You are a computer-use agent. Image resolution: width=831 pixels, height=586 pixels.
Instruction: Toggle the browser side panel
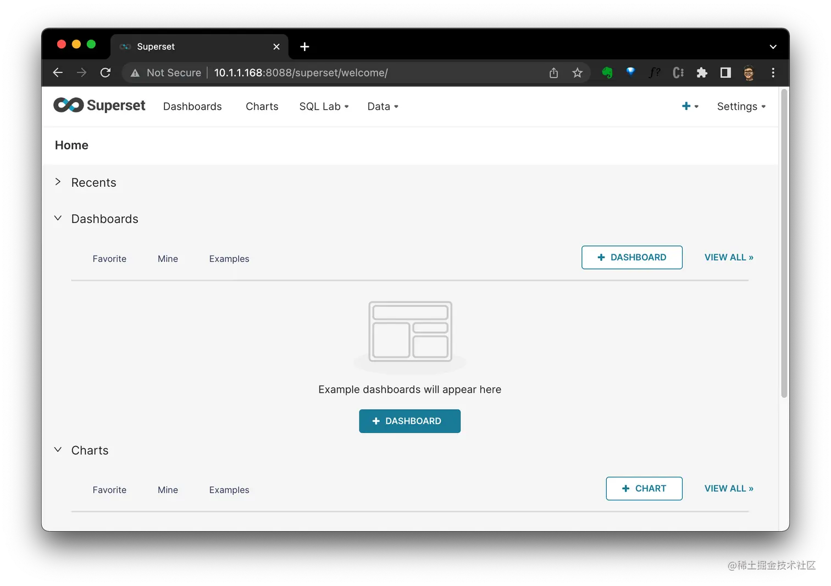coord(725,72)
